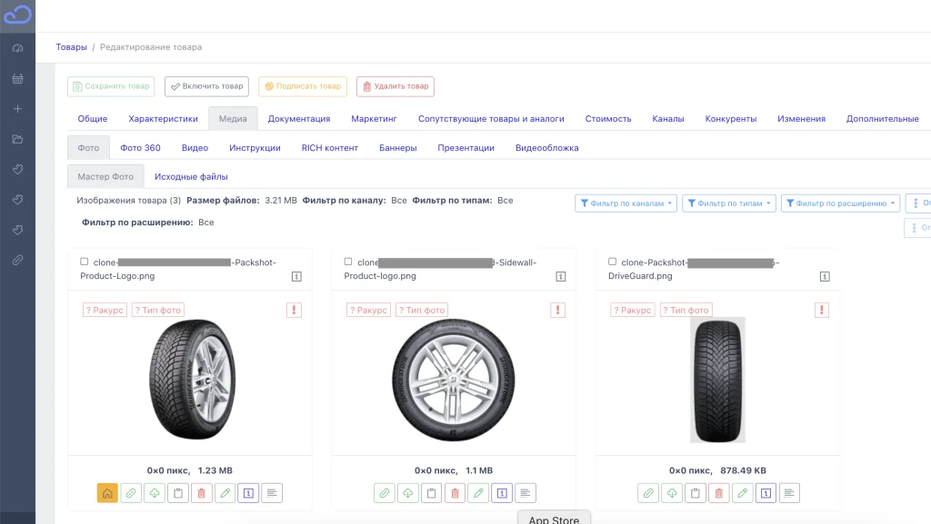This screenshot has width=931, height=524.
Task: Go to Товары via breadcrumb link
Action: click(x=71, y=47)
